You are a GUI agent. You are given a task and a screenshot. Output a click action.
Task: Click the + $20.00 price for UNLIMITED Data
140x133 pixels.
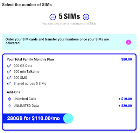pyautogui.click(x=125, y=106)
